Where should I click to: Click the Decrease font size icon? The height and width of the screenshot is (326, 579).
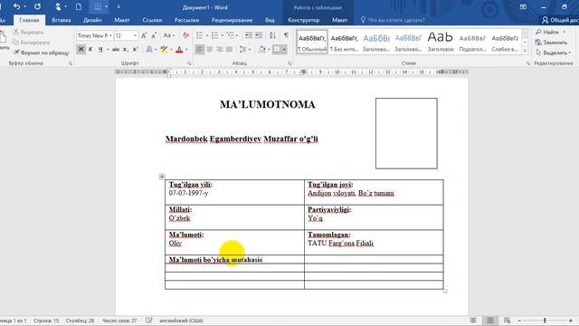pos(155,35)
